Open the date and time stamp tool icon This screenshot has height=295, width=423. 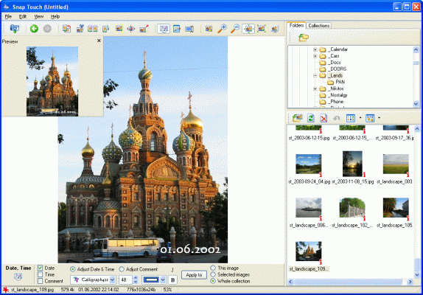click(x=164, y=28)
